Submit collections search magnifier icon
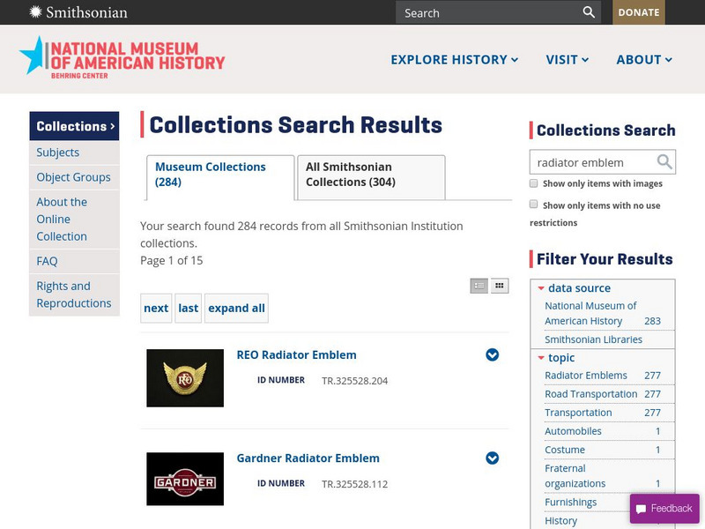Image resolution: width=705 pixels, height=529 pixels. click(x=664, y=162)
